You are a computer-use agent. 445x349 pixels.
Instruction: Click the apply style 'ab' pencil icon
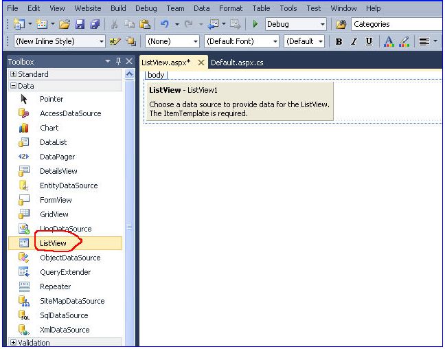[x=115, y=42]
